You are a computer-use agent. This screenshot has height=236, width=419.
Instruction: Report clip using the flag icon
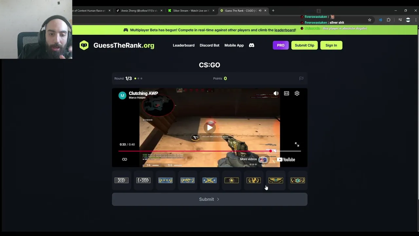point(301,78)
